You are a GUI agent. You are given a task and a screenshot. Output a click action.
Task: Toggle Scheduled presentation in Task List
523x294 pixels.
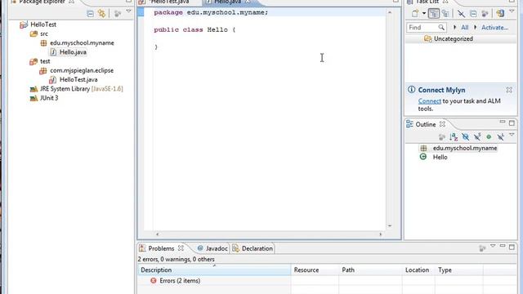tap(445, 14)
